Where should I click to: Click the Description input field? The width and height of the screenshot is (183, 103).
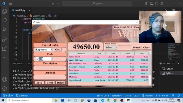[x=50, y=68]
